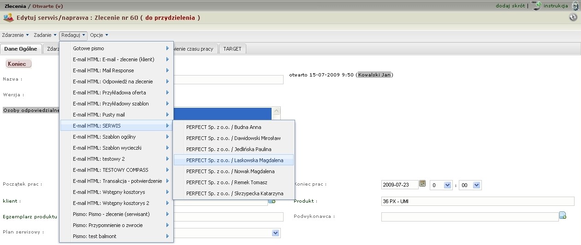Image resolution: width=581 pixels, height=245 pixels.
Task: Open calendar picker next to Koniec prac date
Action: 422,184
